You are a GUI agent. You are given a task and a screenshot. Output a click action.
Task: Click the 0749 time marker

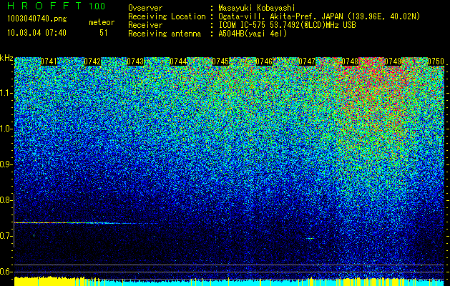click(x=393, y=61)
